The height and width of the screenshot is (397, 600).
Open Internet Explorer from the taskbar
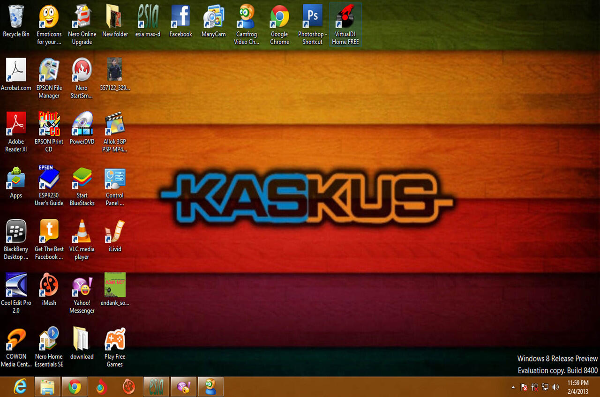(x=20, y=387)
